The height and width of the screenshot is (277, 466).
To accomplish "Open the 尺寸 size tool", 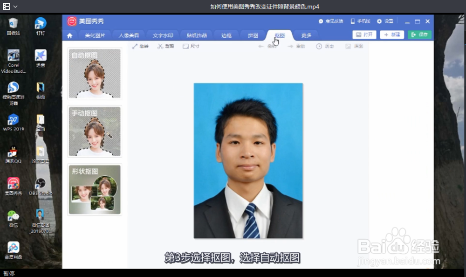I will [x=190, y=46].
